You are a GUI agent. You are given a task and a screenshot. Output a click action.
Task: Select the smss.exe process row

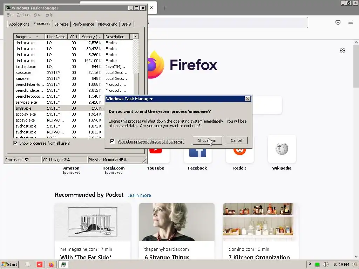tap(60, 108)
